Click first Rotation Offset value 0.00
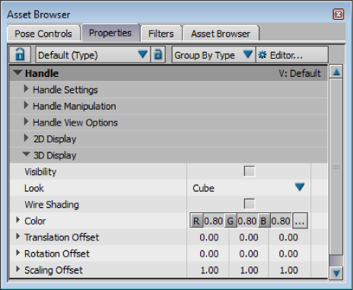 pyautogui.click(x=209, y=253)
